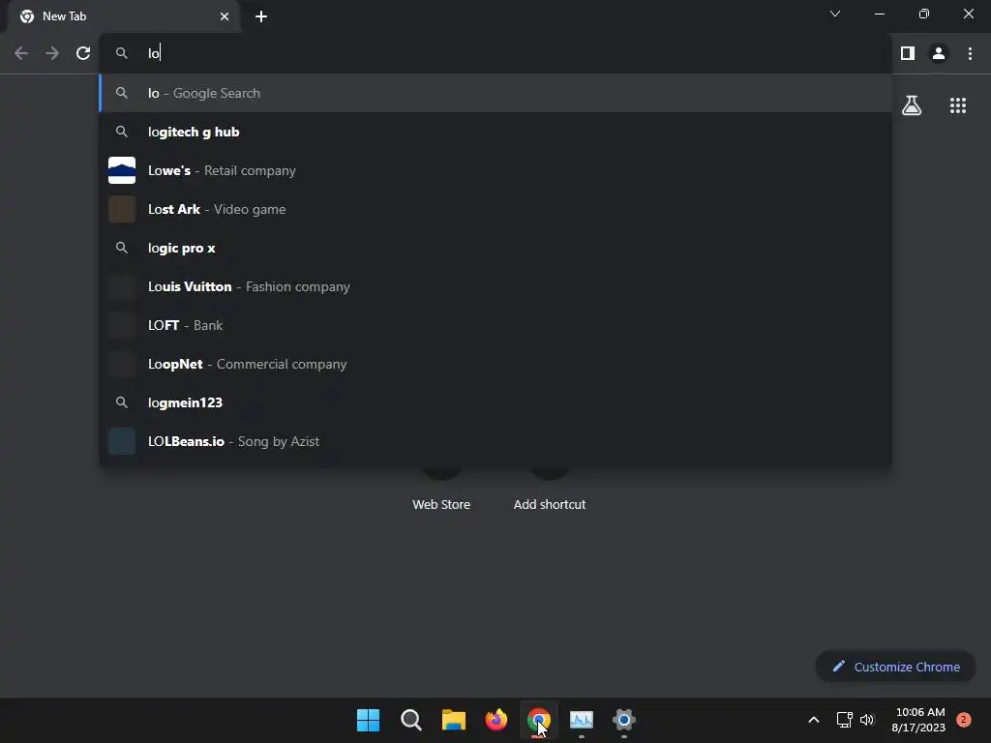Open the notification badge showing 2

[x=963, y=720]
